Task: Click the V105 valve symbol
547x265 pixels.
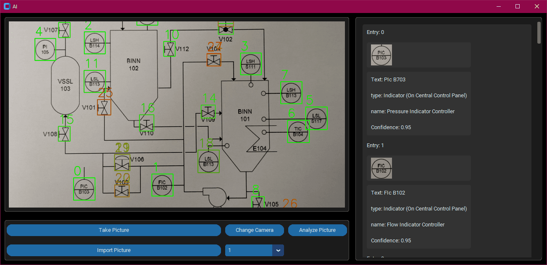Action: click(x=258, y=203)
